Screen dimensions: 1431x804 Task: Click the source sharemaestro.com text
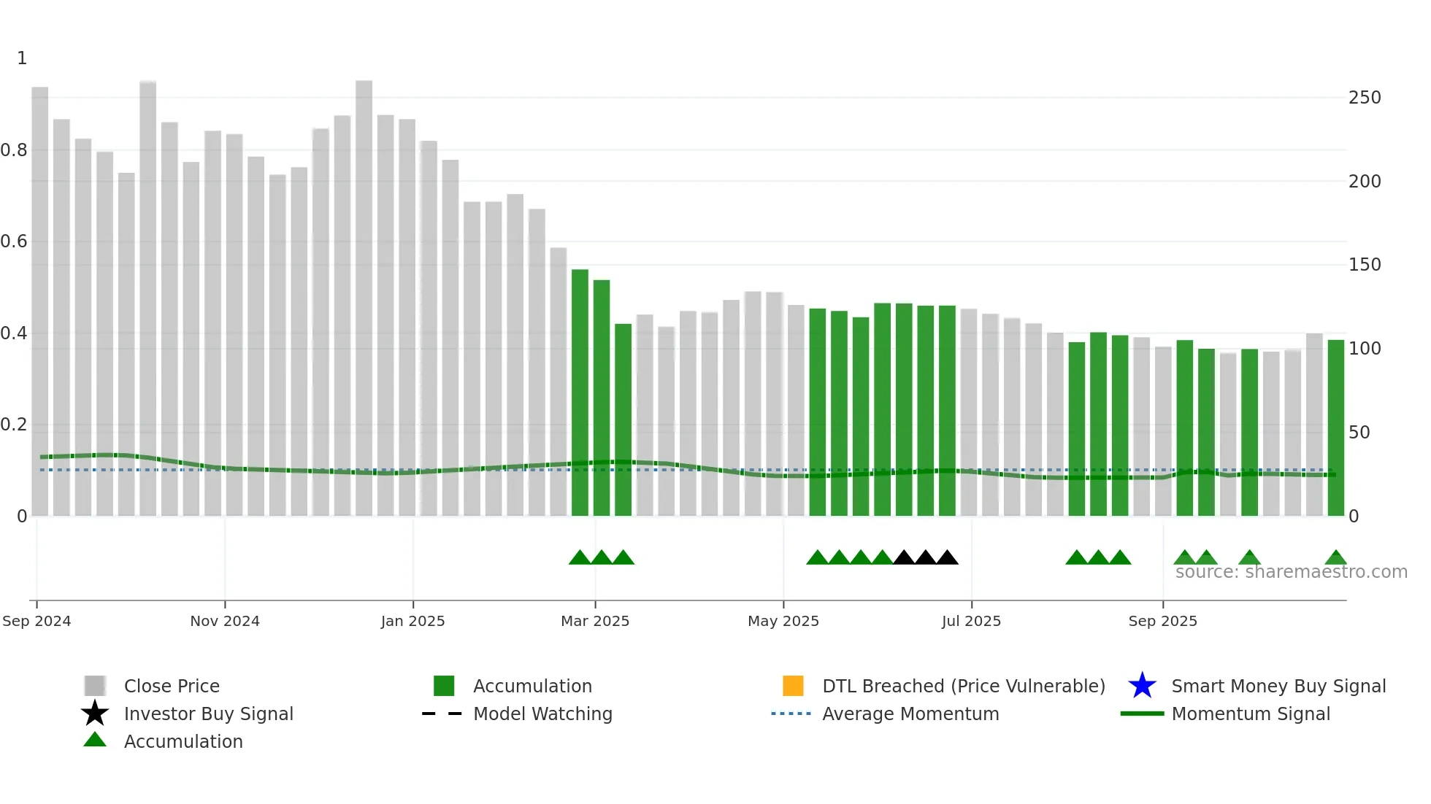(1291, 572)
